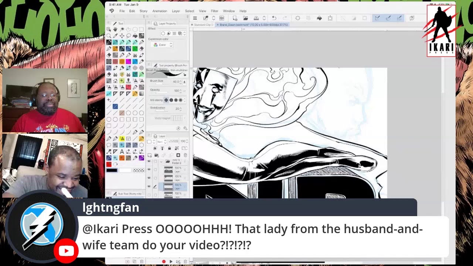This screenshot has height=266, width=473.
Task: Select the black main color swatch
Action: [112, 170]
